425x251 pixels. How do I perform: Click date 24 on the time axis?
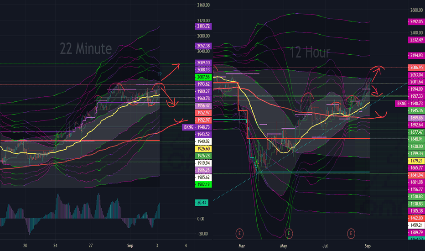pyautogui.click(x=55, y=246)
